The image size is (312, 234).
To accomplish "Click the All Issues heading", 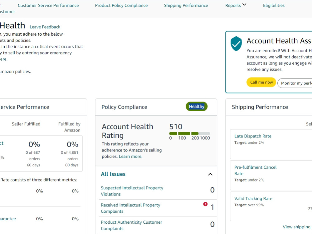I will click(x=113, y=174).
